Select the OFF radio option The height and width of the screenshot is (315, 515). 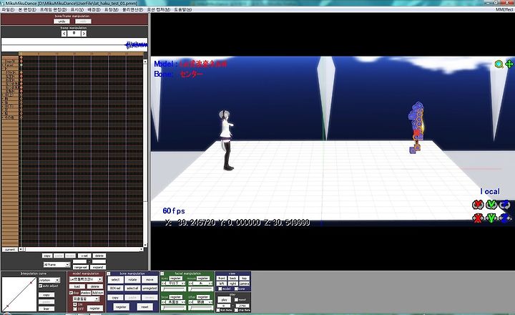(x=75, y=309)
